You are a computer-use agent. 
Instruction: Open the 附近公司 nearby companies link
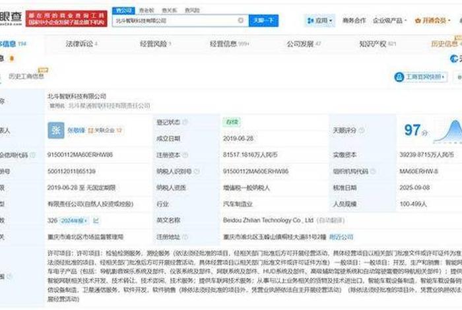pyautogui.click(x=341, y=237)
